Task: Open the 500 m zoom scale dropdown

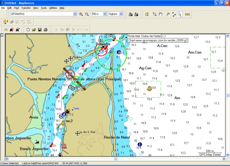Action: tap(104, 14)
